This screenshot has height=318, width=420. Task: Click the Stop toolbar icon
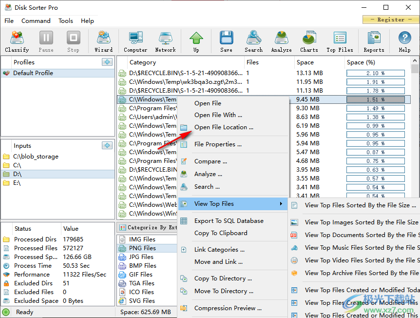[73, 41]
